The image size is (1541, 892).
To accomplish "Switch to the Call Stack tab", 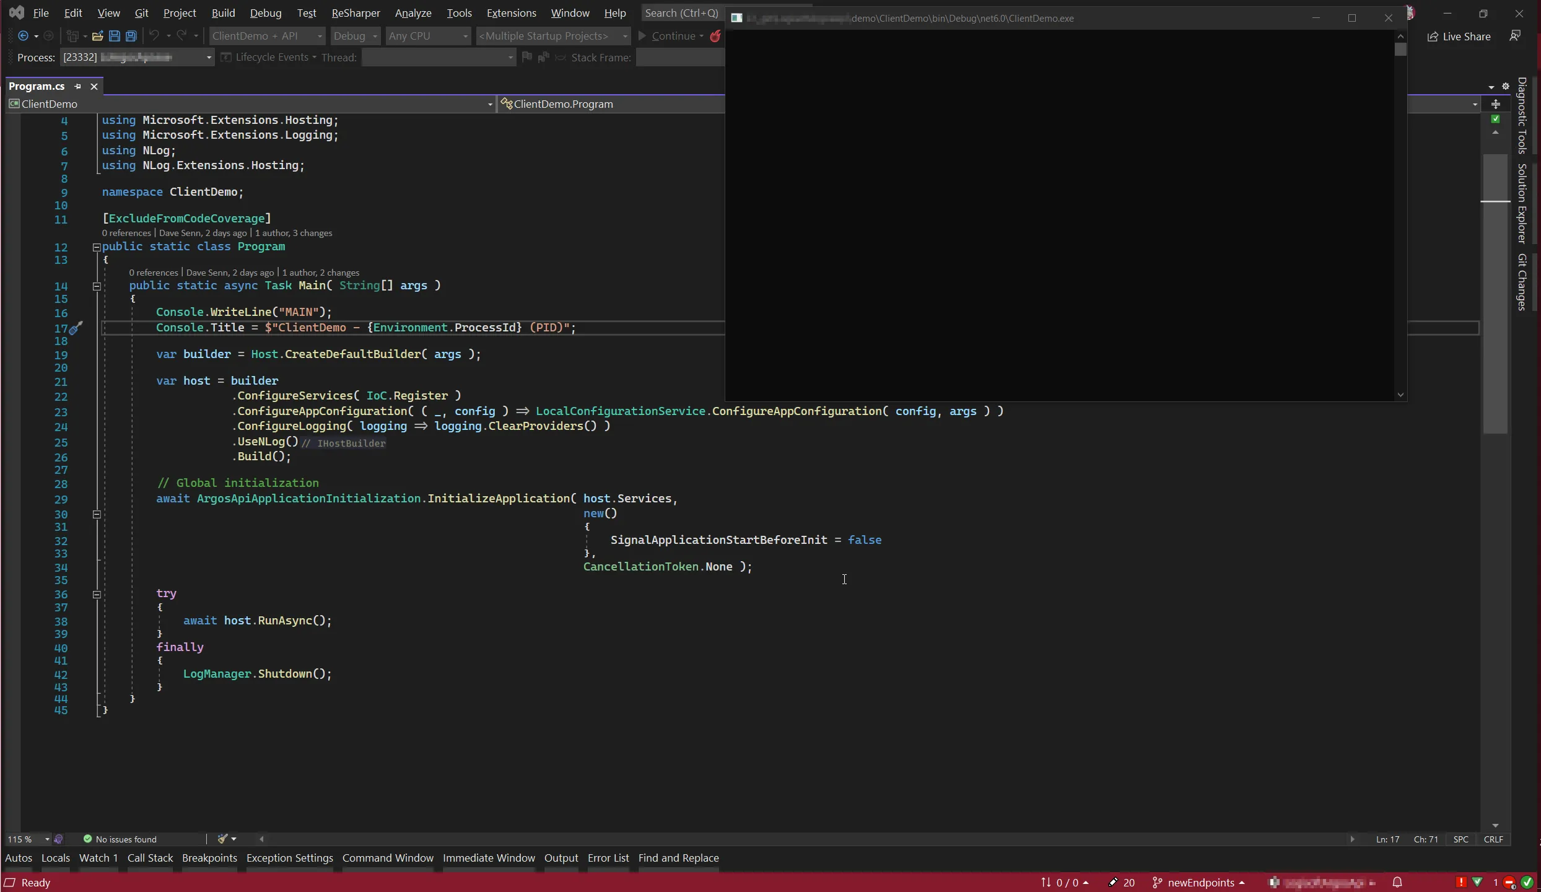I will coord(150,858).
